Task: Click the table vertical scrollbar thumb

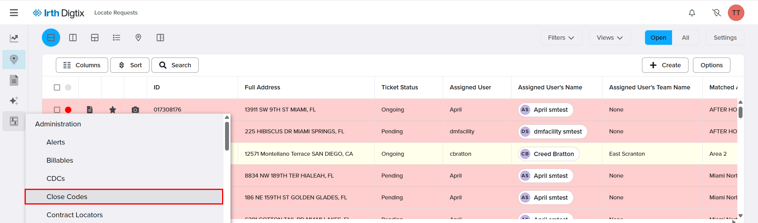Action: pyautogui.click(x=740, y=112)
